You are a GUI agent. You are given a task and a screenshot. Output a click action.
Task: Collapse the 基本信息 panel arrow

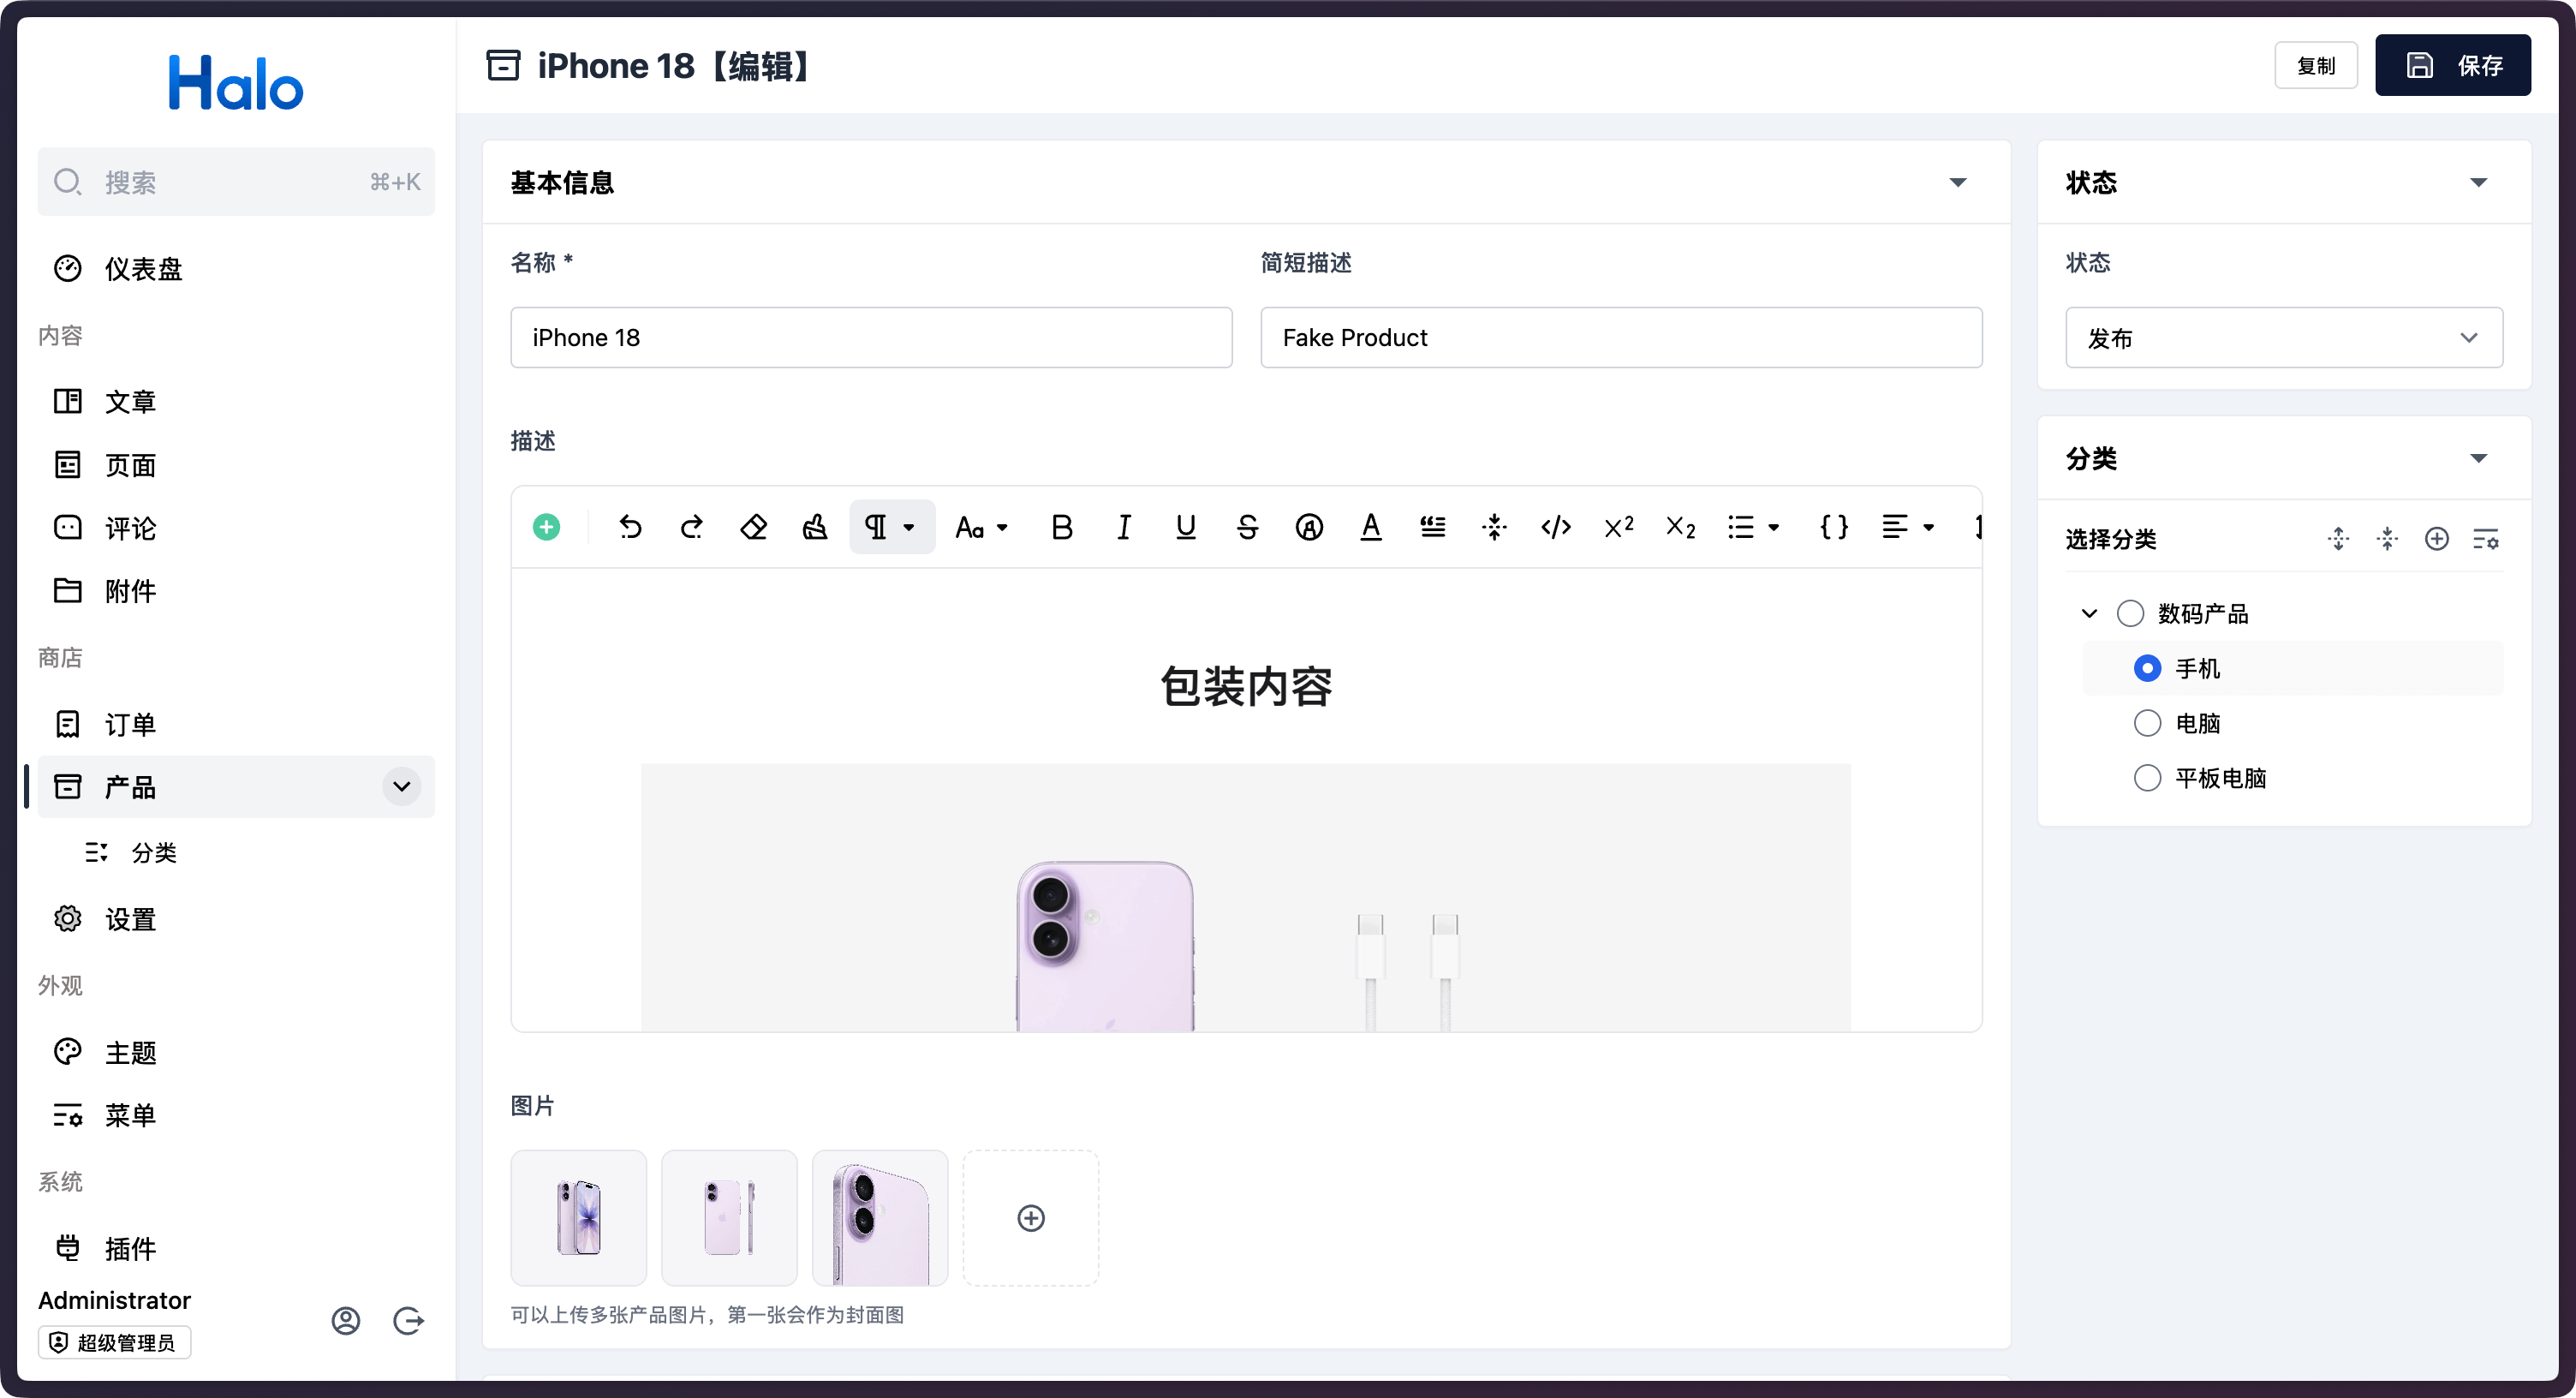click(1958, 182)
